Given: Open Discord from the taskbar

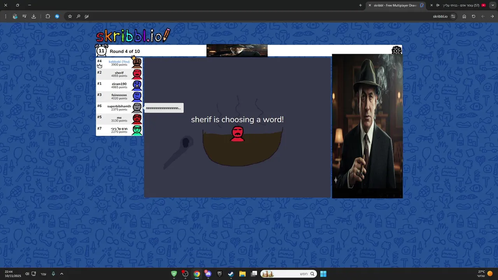Looking at the screenshot, I should [x=208, y=274].
